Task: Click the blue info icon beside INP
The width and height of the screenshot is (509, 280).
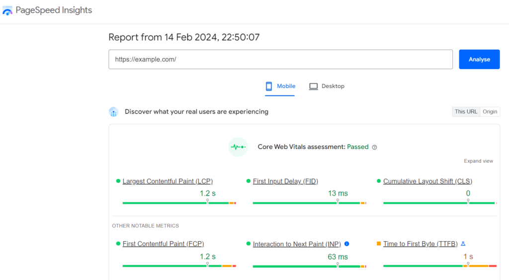Action: (x=346, y=244)
